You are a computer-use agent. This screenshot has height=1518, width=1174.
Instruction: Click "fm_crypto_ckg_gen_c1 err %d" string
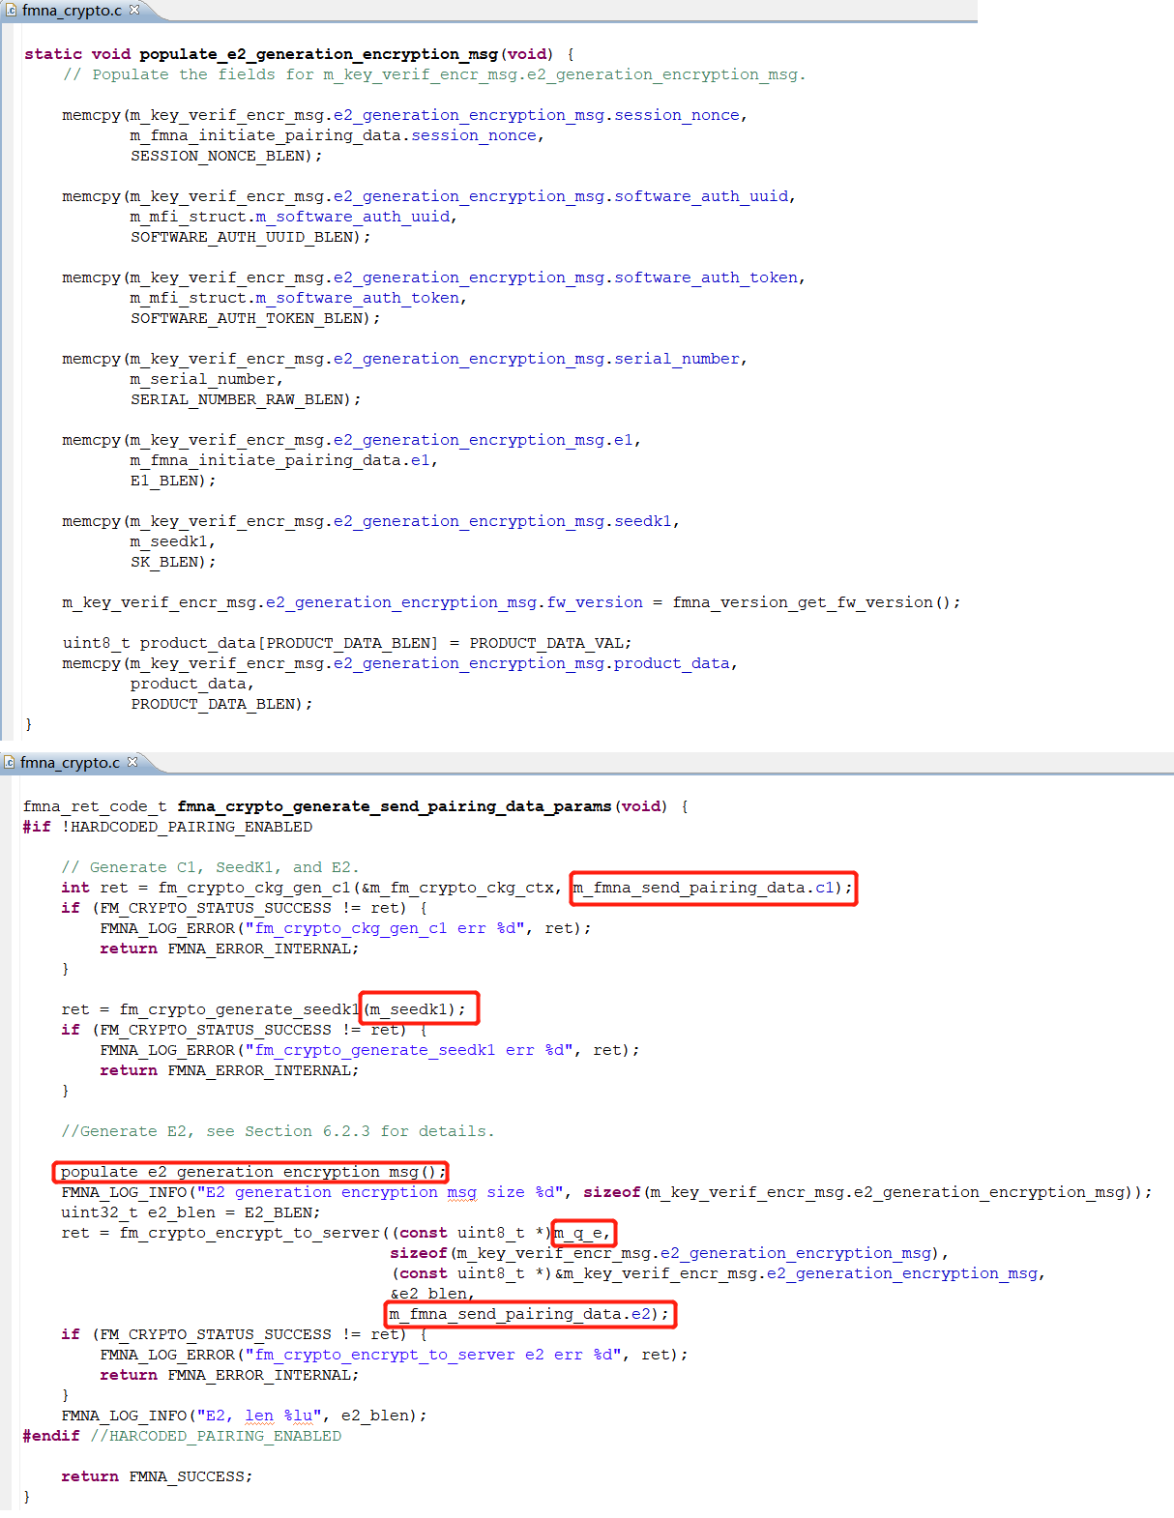pyautogui.click(x=386, y=928)
